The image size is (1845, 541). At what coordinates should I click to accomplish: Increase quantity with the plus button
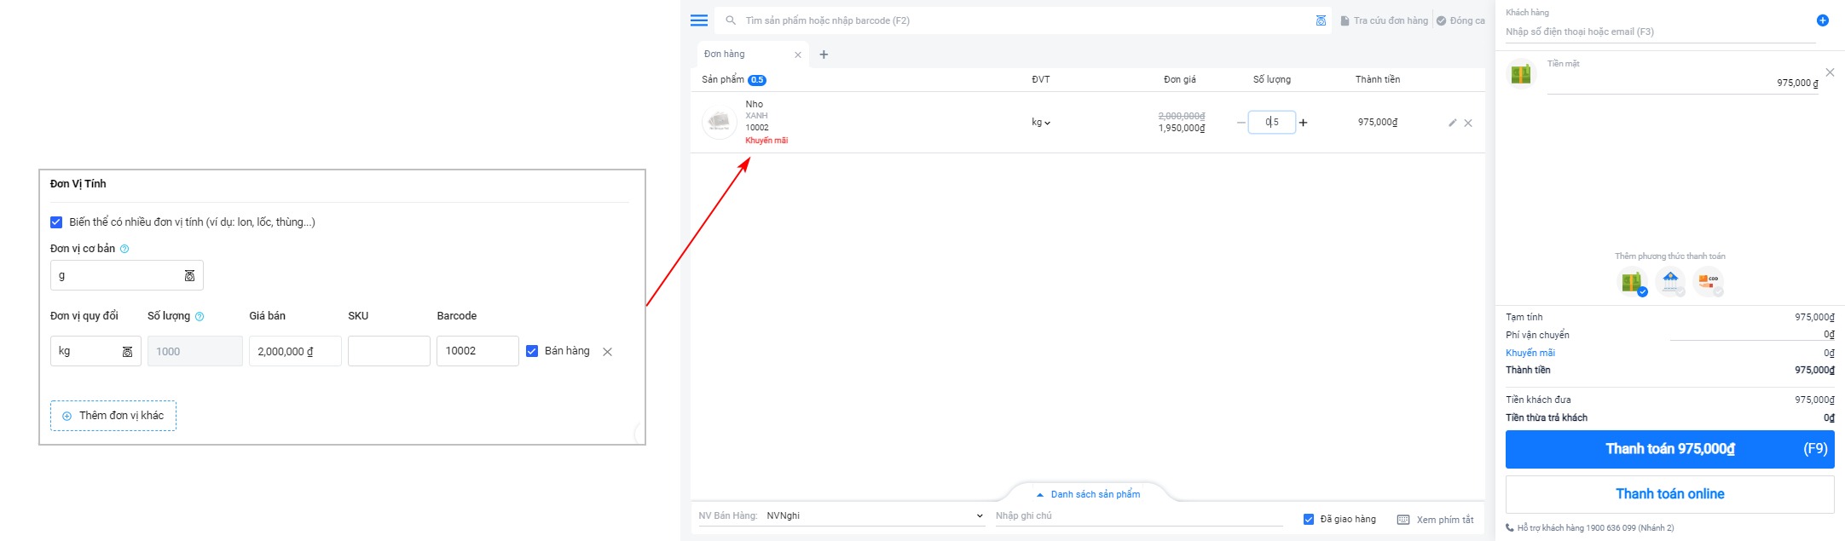1303,123
